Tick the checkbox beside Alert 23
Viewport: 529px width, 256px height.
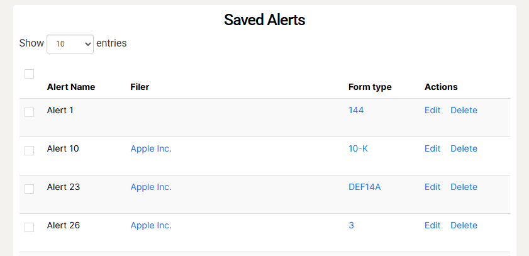(x=29, y=189)
